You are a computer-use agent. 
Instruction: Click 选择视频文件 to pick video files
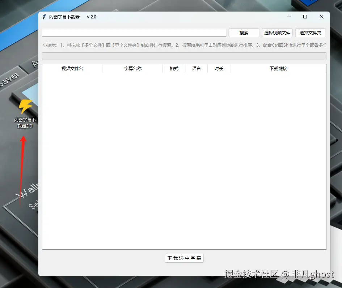[277, 33]
